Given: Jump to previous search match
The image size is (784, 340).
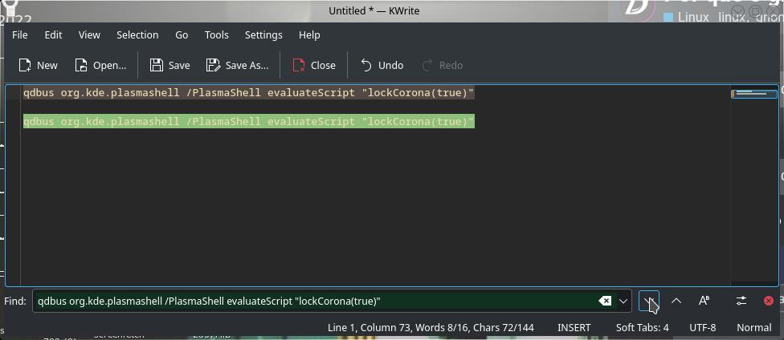Looking at the screenshot, I should pos(676,301).
